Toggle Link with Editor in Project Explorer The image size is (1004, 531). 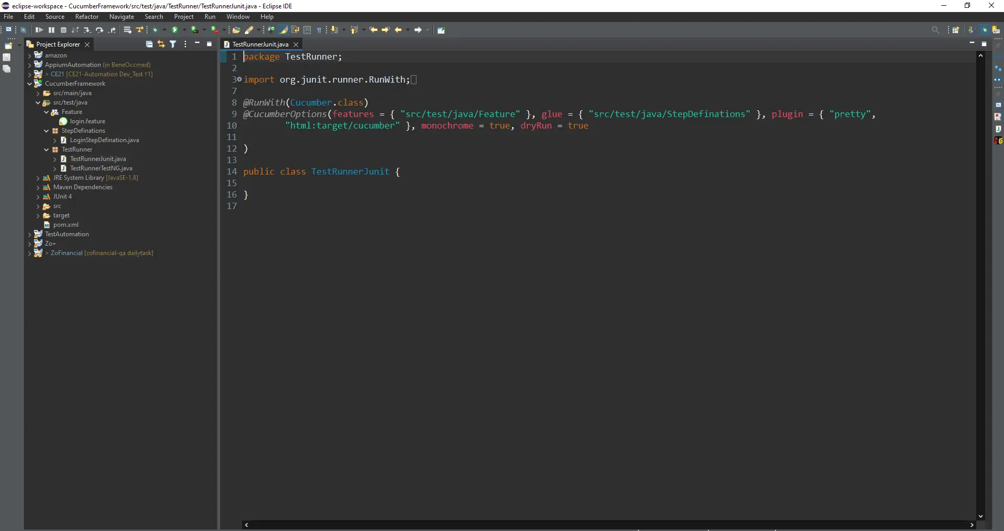161,44
